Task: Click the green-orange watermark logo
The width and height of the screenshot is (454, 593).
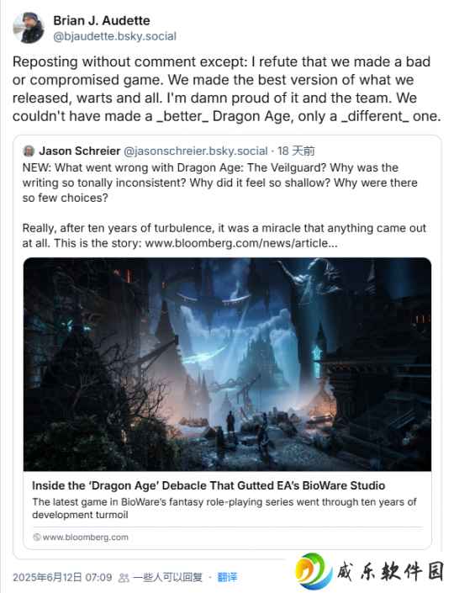Action: coord(314,571)
